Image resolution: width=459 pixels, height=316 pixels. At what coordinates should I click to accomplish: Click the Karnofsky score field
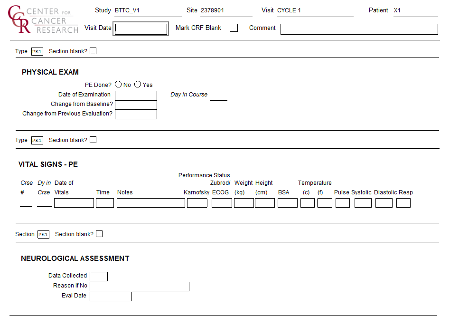(197, 203)
